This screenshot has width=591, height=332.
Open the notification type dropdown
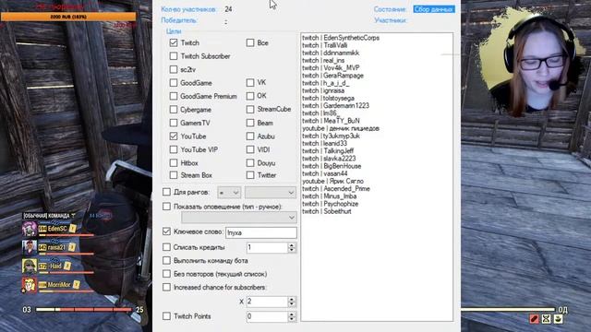click(239, 218)
